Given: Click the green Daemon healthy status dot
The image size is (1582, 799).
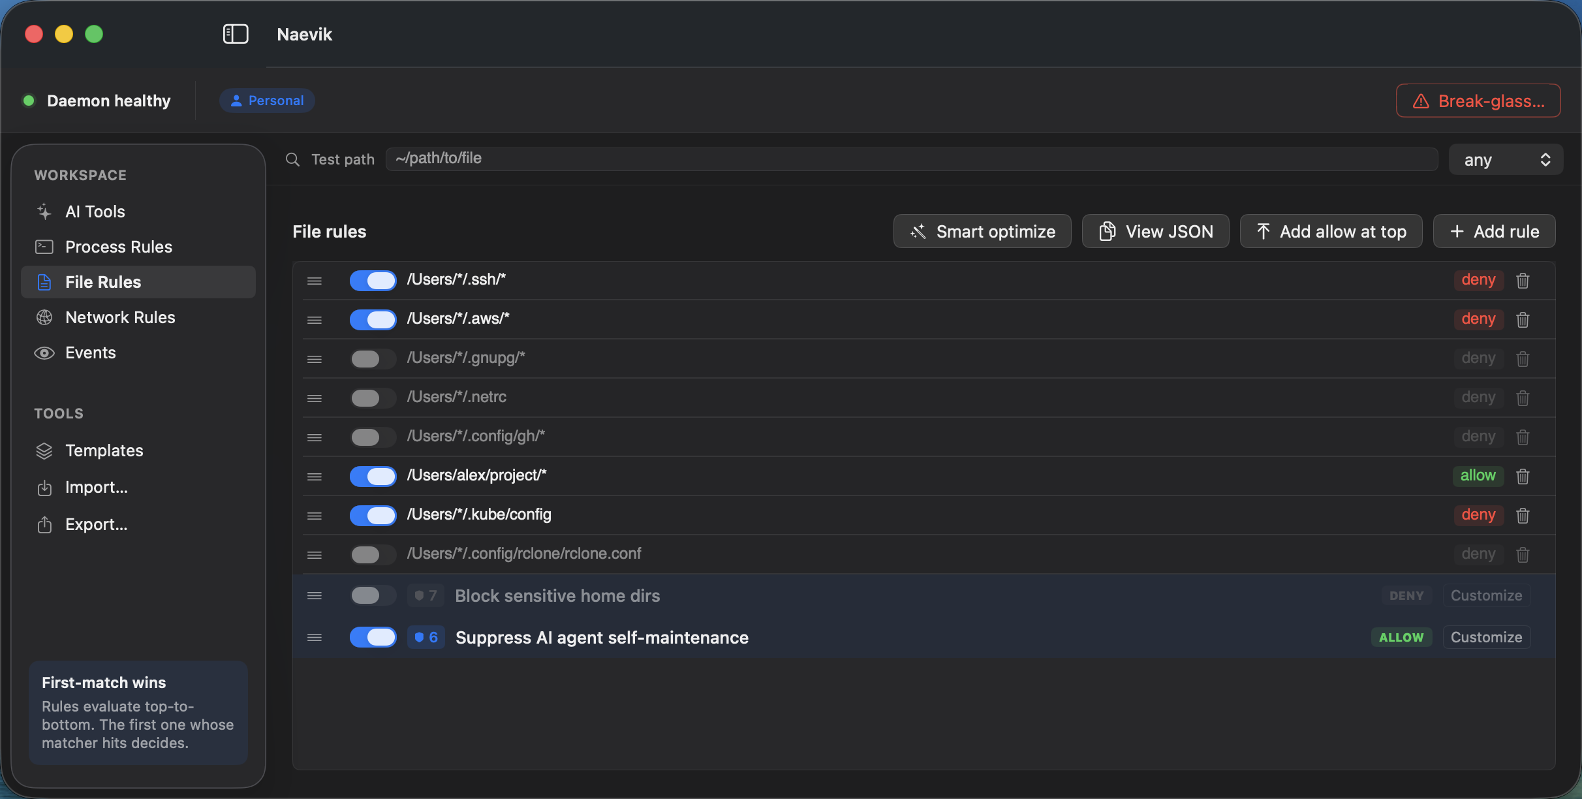Looking at the screenshot, I should (29, 101).
